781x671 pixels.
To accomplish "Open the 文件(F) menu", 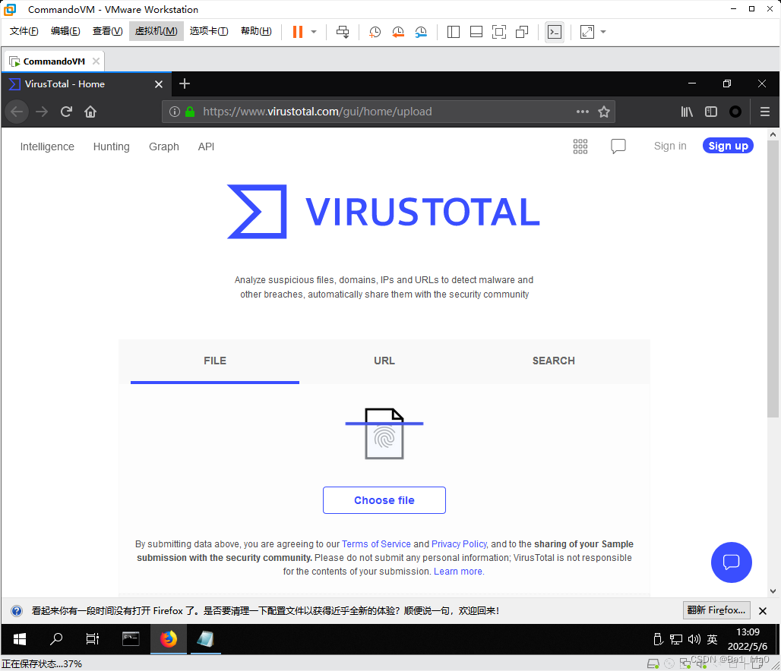I will coord(24,31).
